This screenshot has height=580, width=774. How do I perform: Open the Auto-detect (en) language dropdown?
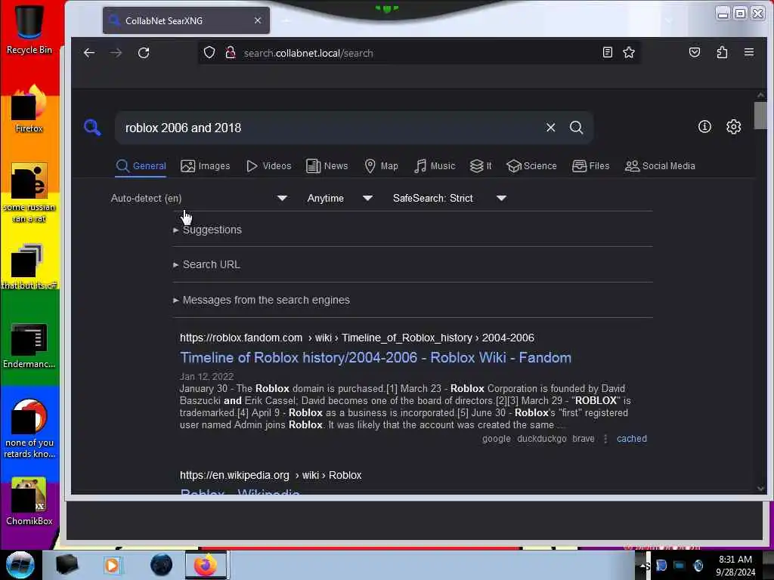click(x=199, y=199)
